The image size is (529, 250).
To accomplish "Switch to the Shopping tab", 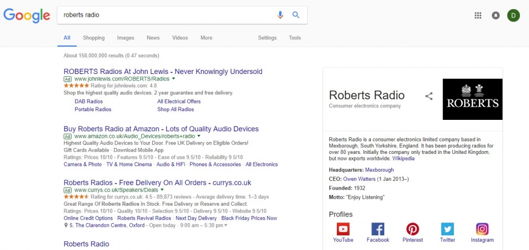I will pos(94,38).
